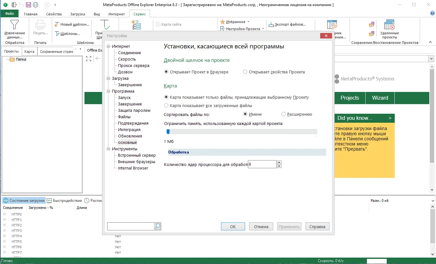Viewport: 436px width, 264px height.
Task: Open the 'Did you know...' tip header
Action: click(364, 118)
